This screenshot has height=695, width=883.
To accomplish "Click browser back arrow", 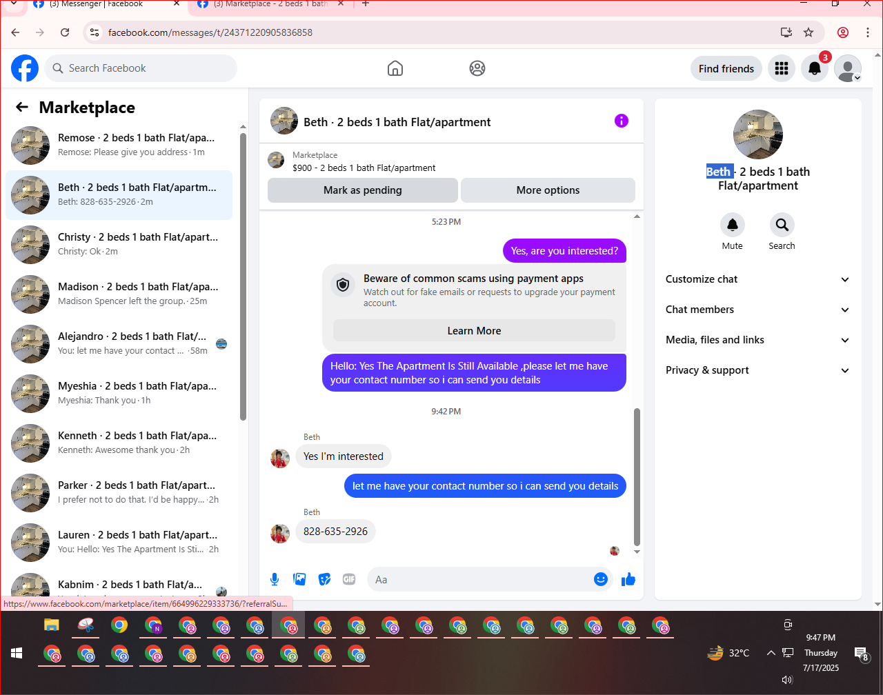I will (x=16, y=32).
